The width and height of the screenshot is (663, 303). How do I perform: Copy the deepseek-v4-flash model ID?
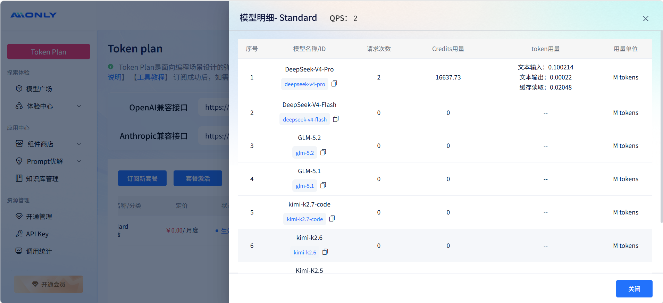pos(336,119)
